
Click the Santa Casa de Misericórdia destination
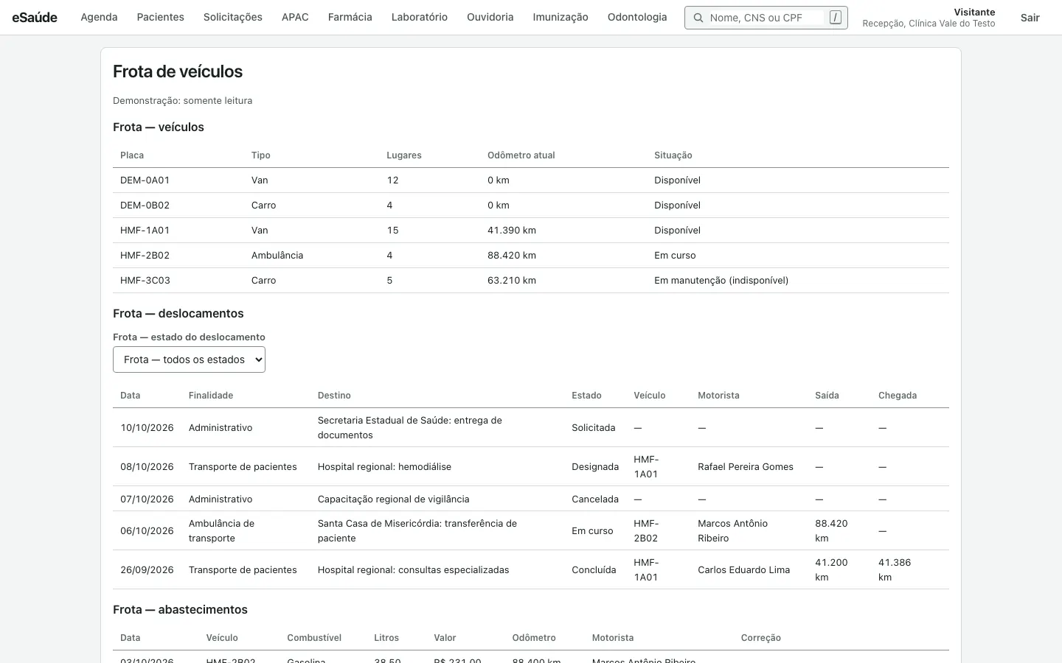[417, 531]
